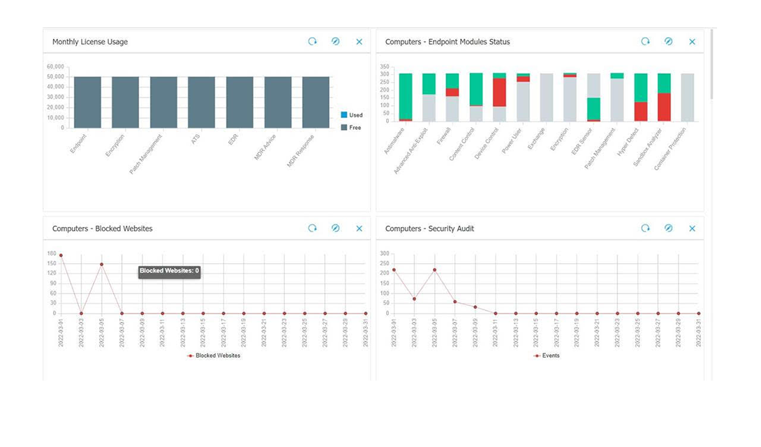Refresh the Security Audit panel
The image size is (761, 447).
[646, 228]
